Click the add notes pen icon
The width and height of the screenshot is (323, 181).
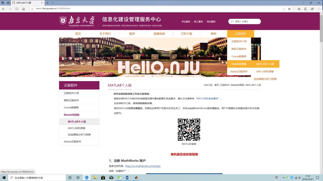305,9
